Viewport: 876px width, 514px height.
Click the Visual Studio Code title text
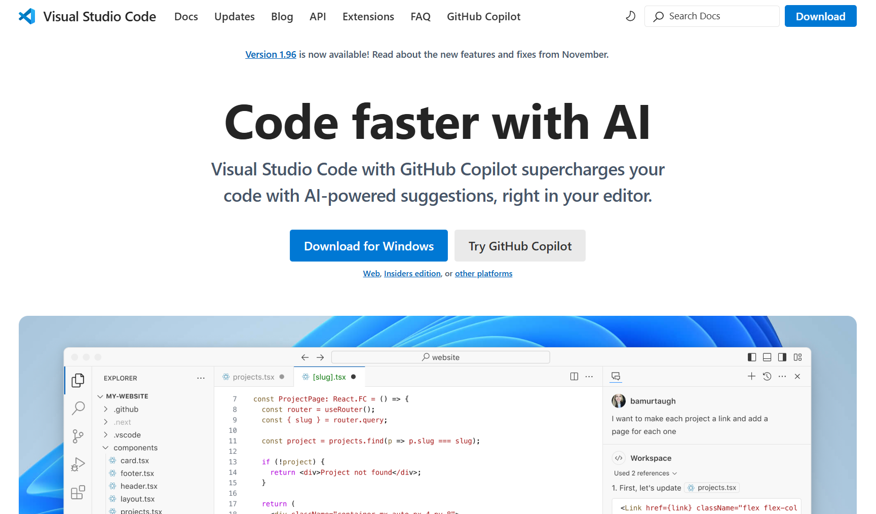click(x=100, y=17)
